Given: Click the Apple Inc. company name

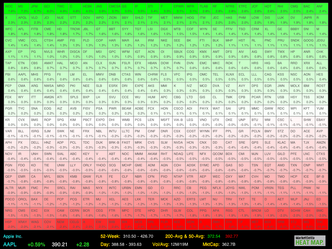Looking at the screenshot, I should [13, 236].
